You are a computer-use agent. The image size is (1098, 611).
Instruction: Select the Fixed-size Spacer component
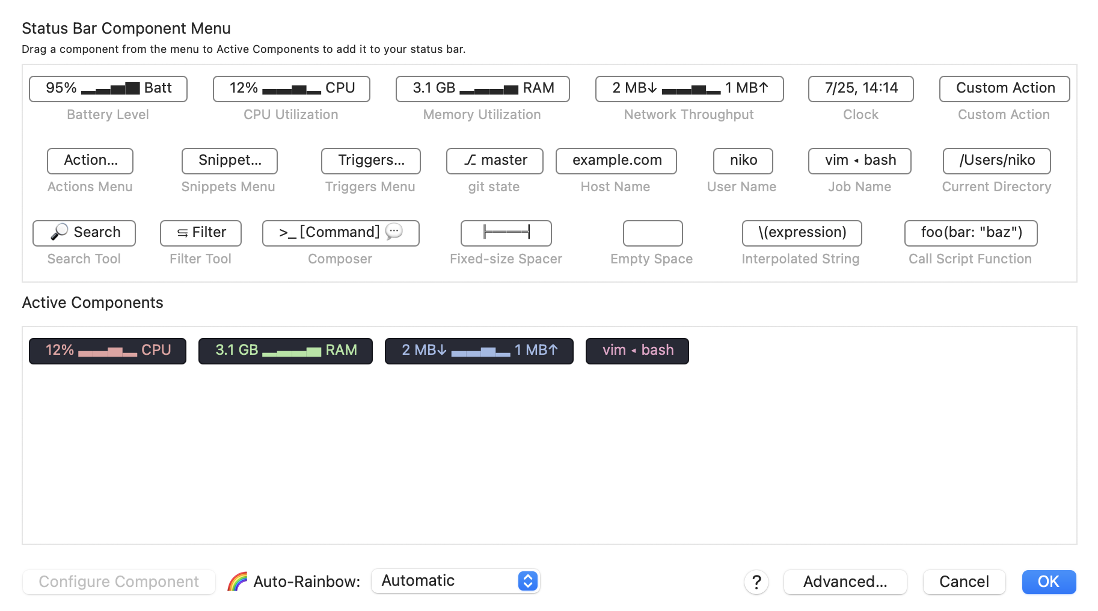(506, 233)
